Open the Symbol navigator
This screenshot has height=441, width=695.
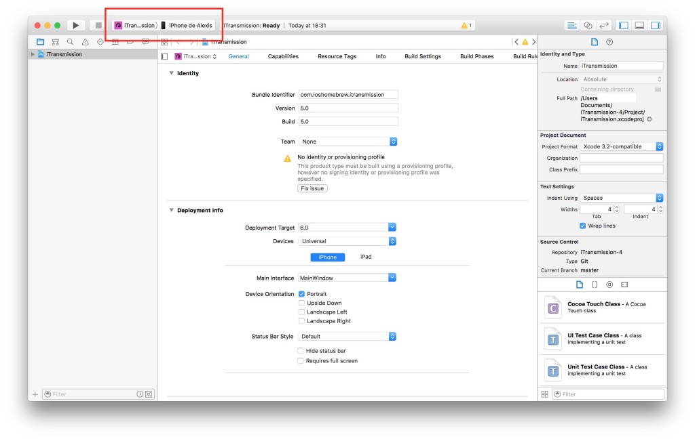[56, 42]
